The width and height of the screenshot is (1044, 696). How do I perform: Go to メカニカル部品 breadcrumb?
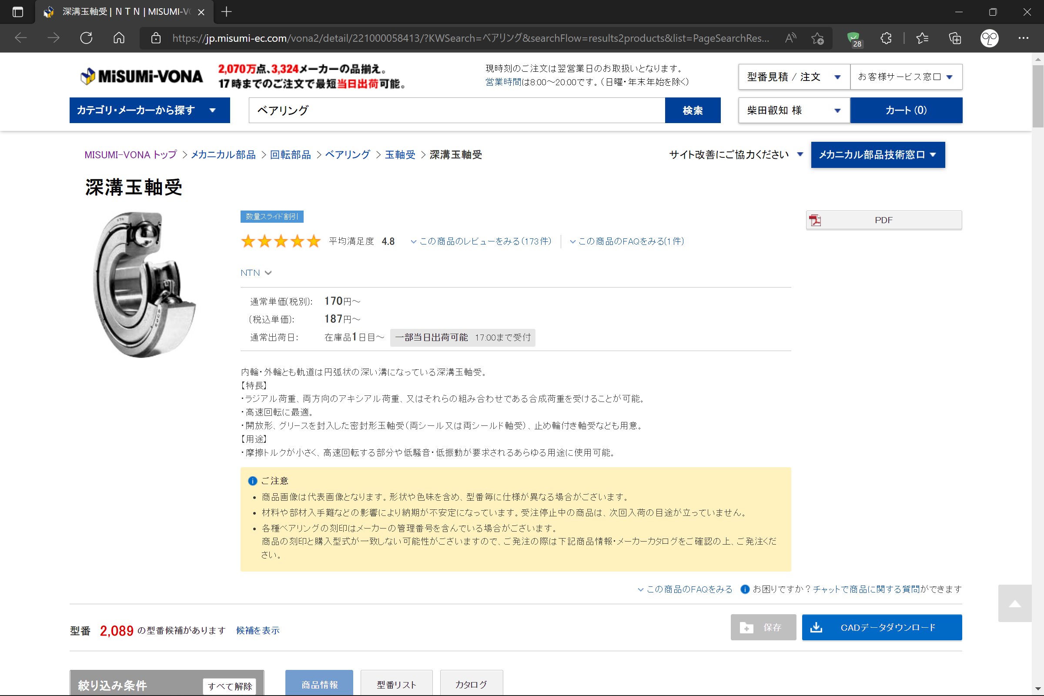click(x=223, y=154)
